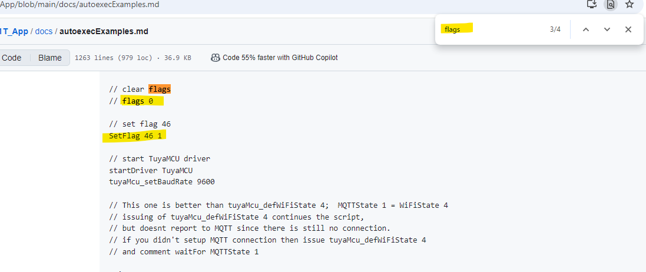Click the orange highlighted 'flags' match

160,89
